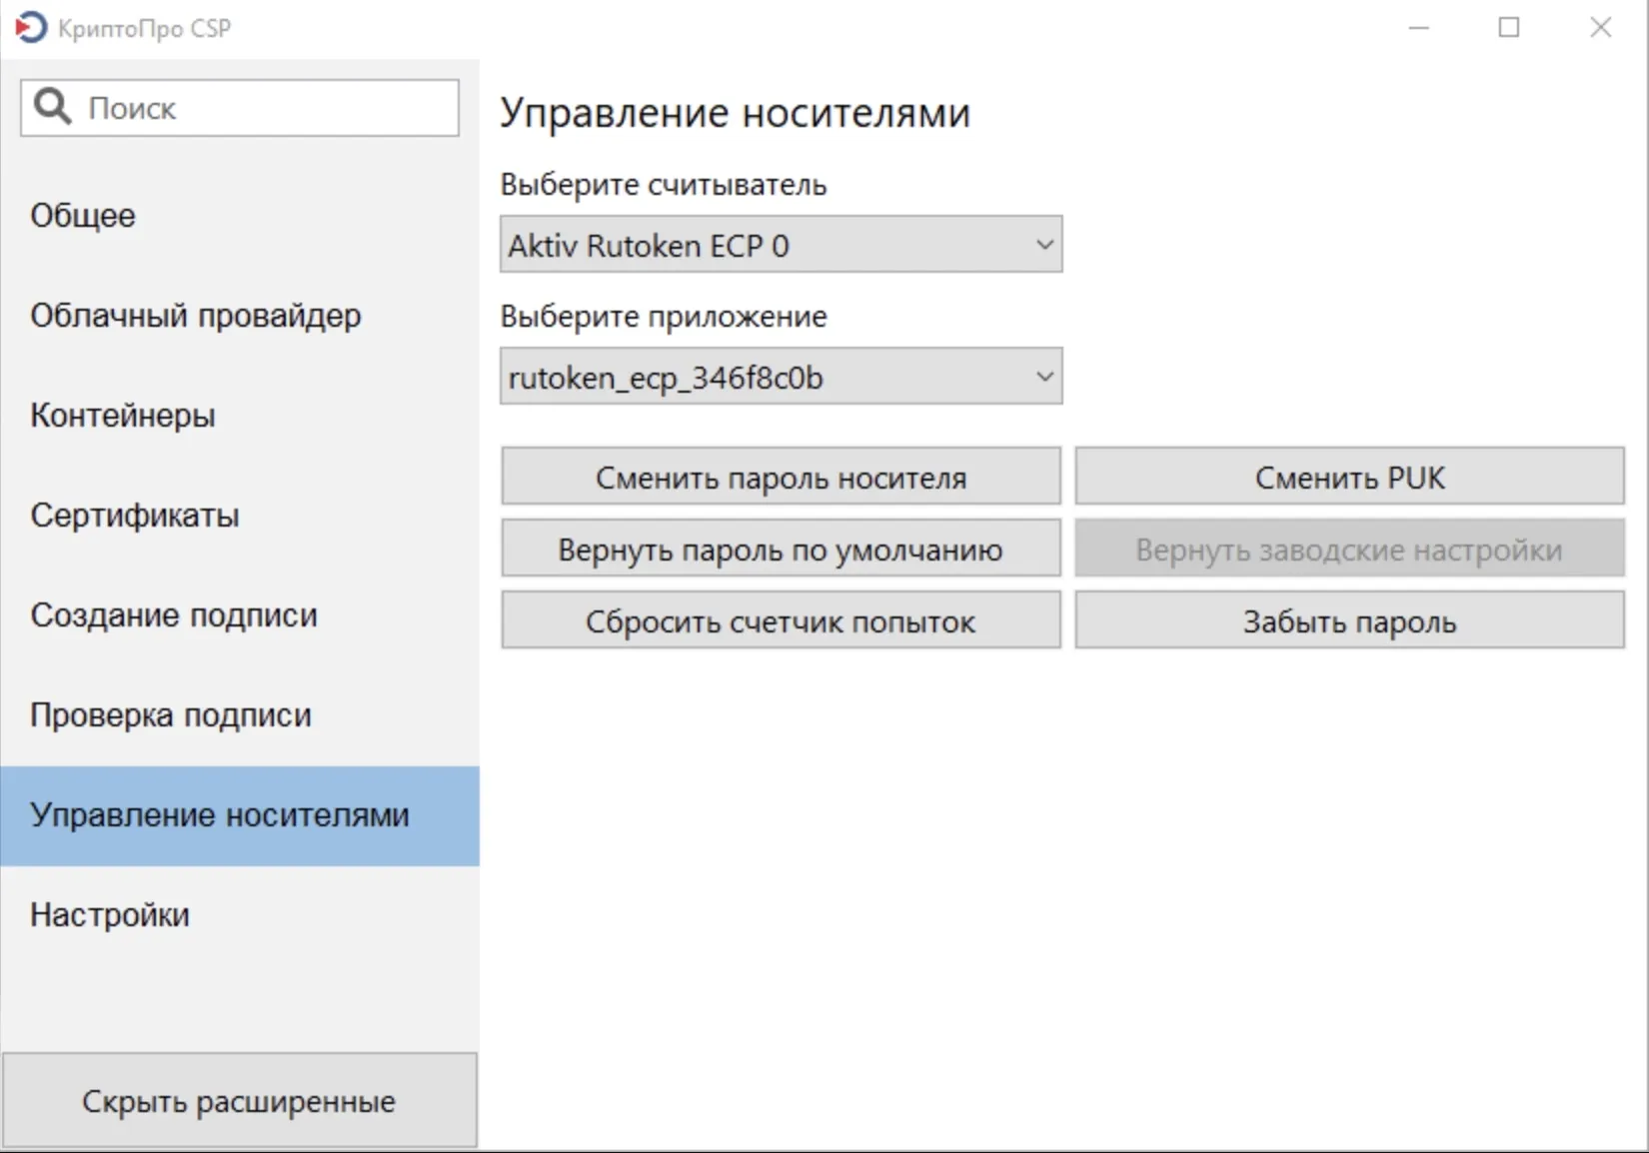Open Контейнеры in the sidebar
1649x1153 pixels.
[123, 416]
